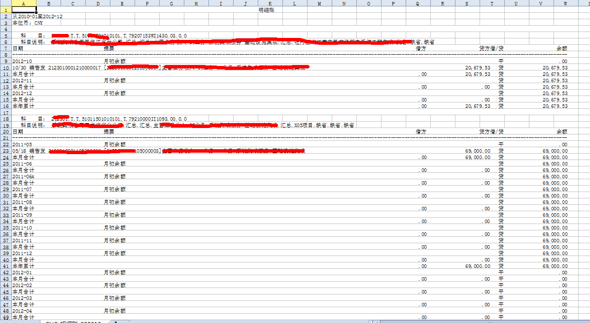
Task: Select row 10 header
Action: 5,67
